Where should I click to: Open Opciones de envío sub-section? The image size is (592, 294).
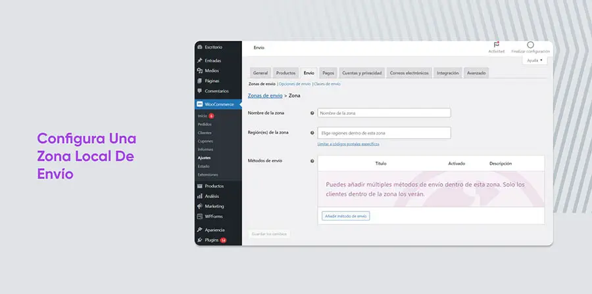tap(295, 84)
